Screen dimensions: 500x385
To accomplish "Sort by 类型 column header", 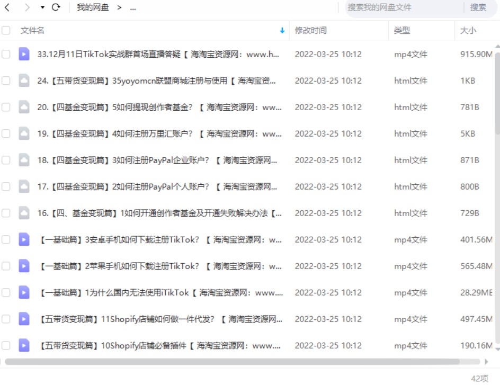I will tap(402, 31).
